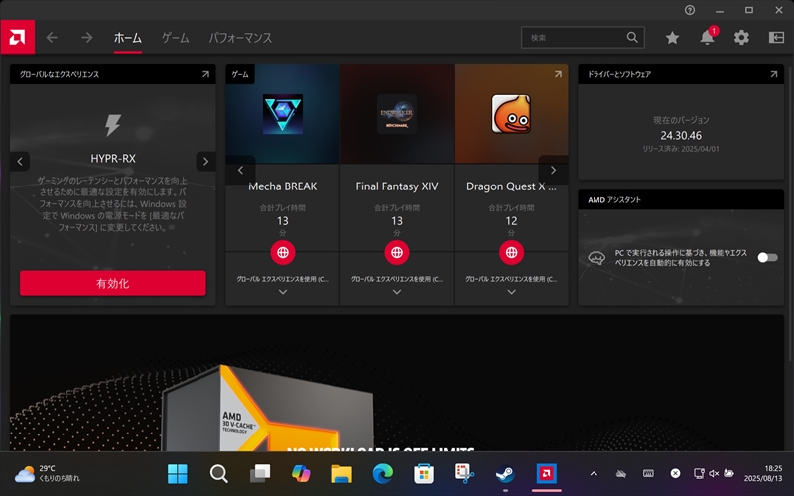The height and width of the screenshot is (496, 794).
Task: Select the Final Fantasy XIV thumbnail
Action: (x=397, y=114)
